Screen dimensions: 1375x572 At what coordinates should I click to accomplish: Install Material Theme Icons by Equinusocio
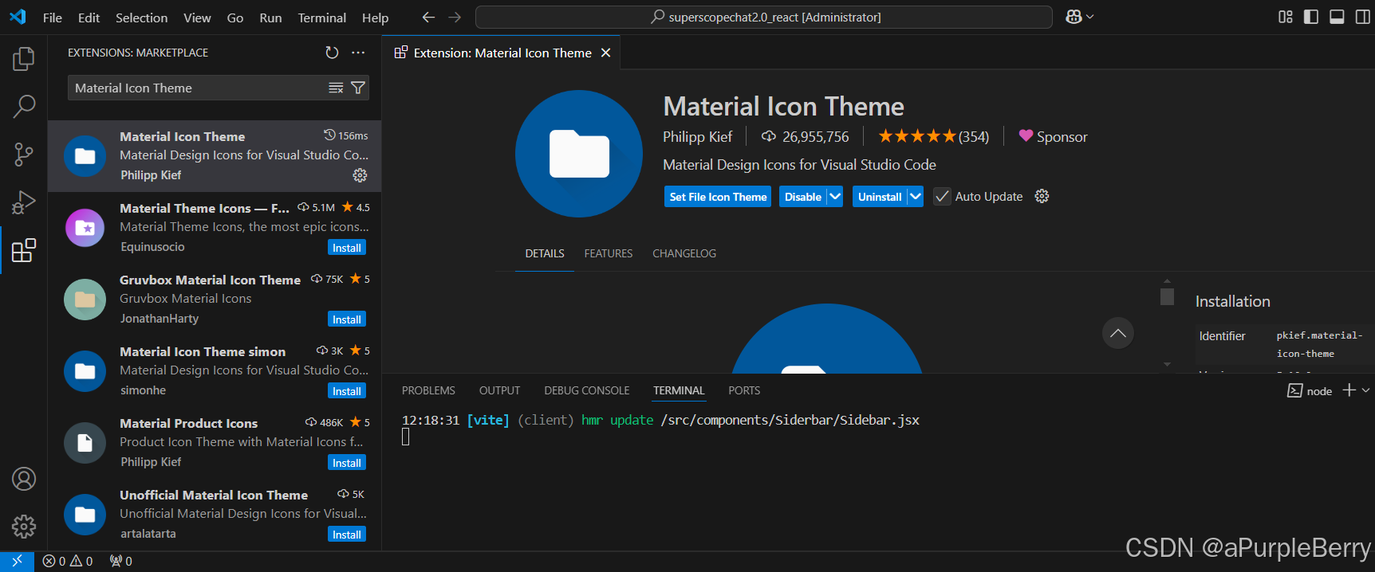[347, 248]
